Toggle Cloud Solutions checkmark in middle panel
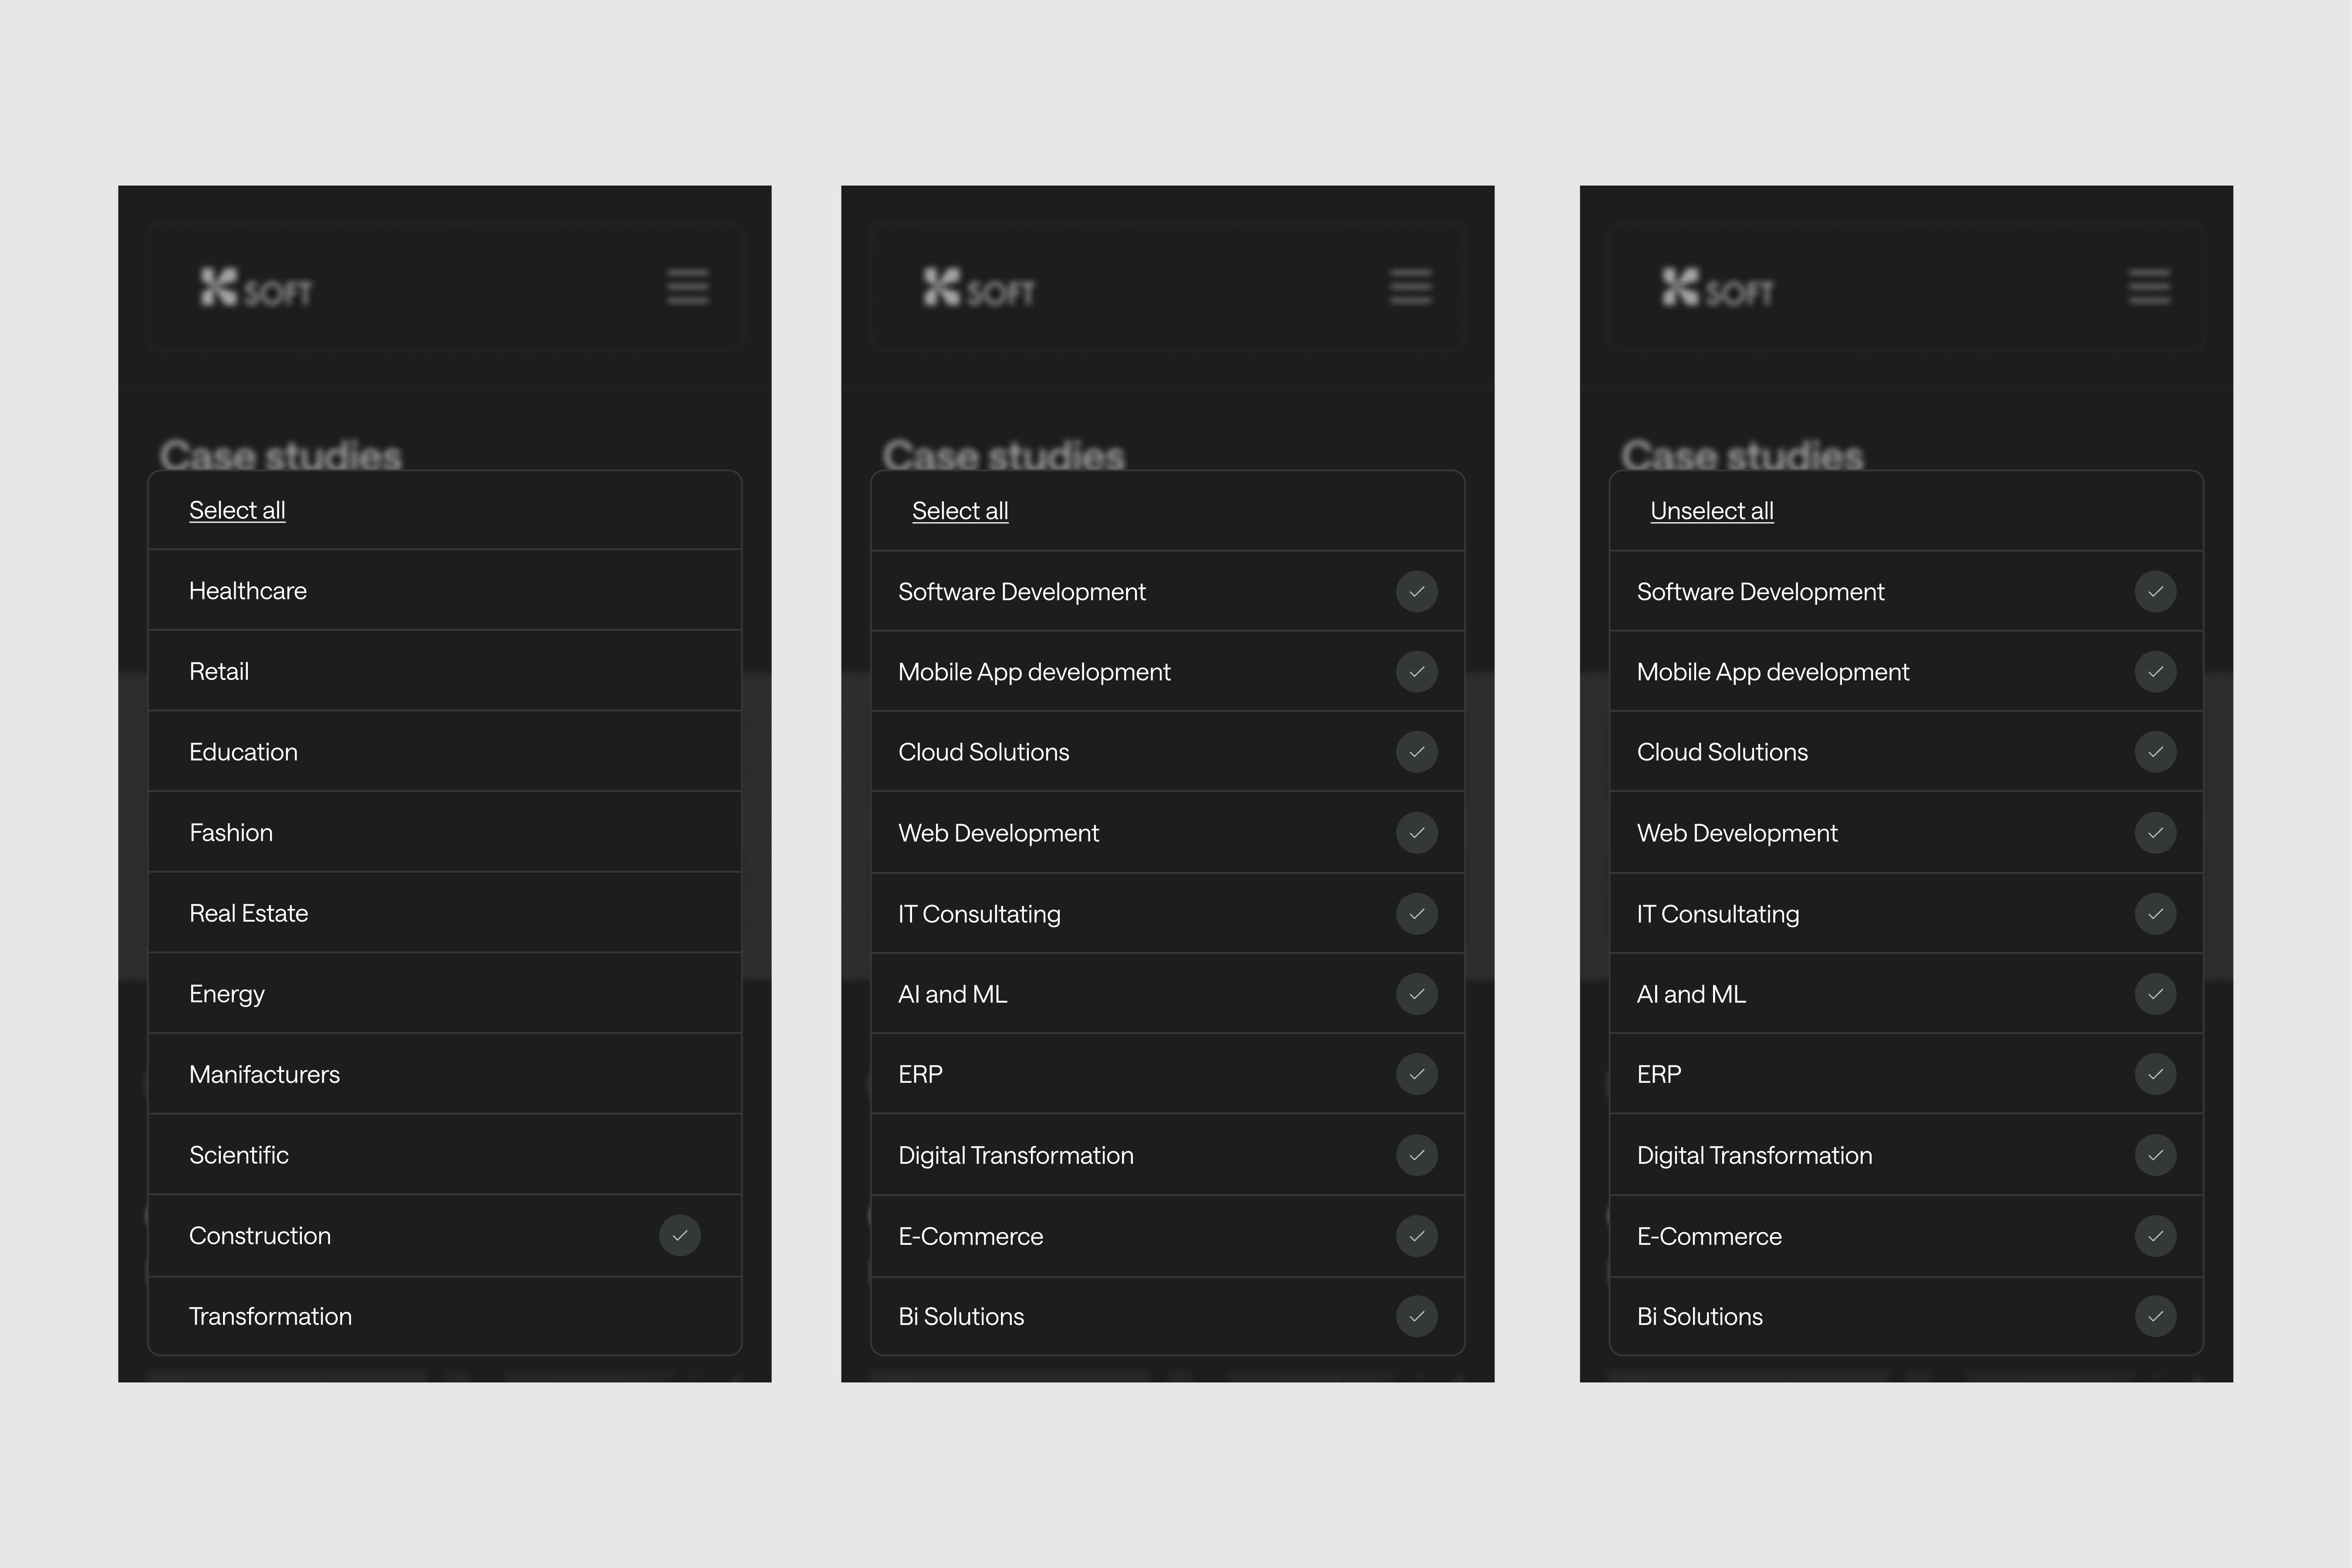The image size is (2352, 1568). pos(1417,752)
